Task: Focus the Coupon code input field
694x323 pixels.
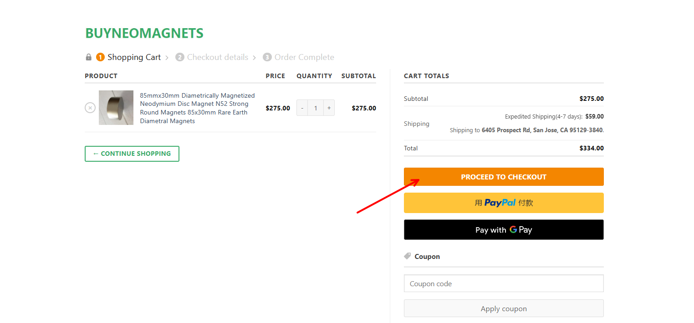Action: [504, 283]
